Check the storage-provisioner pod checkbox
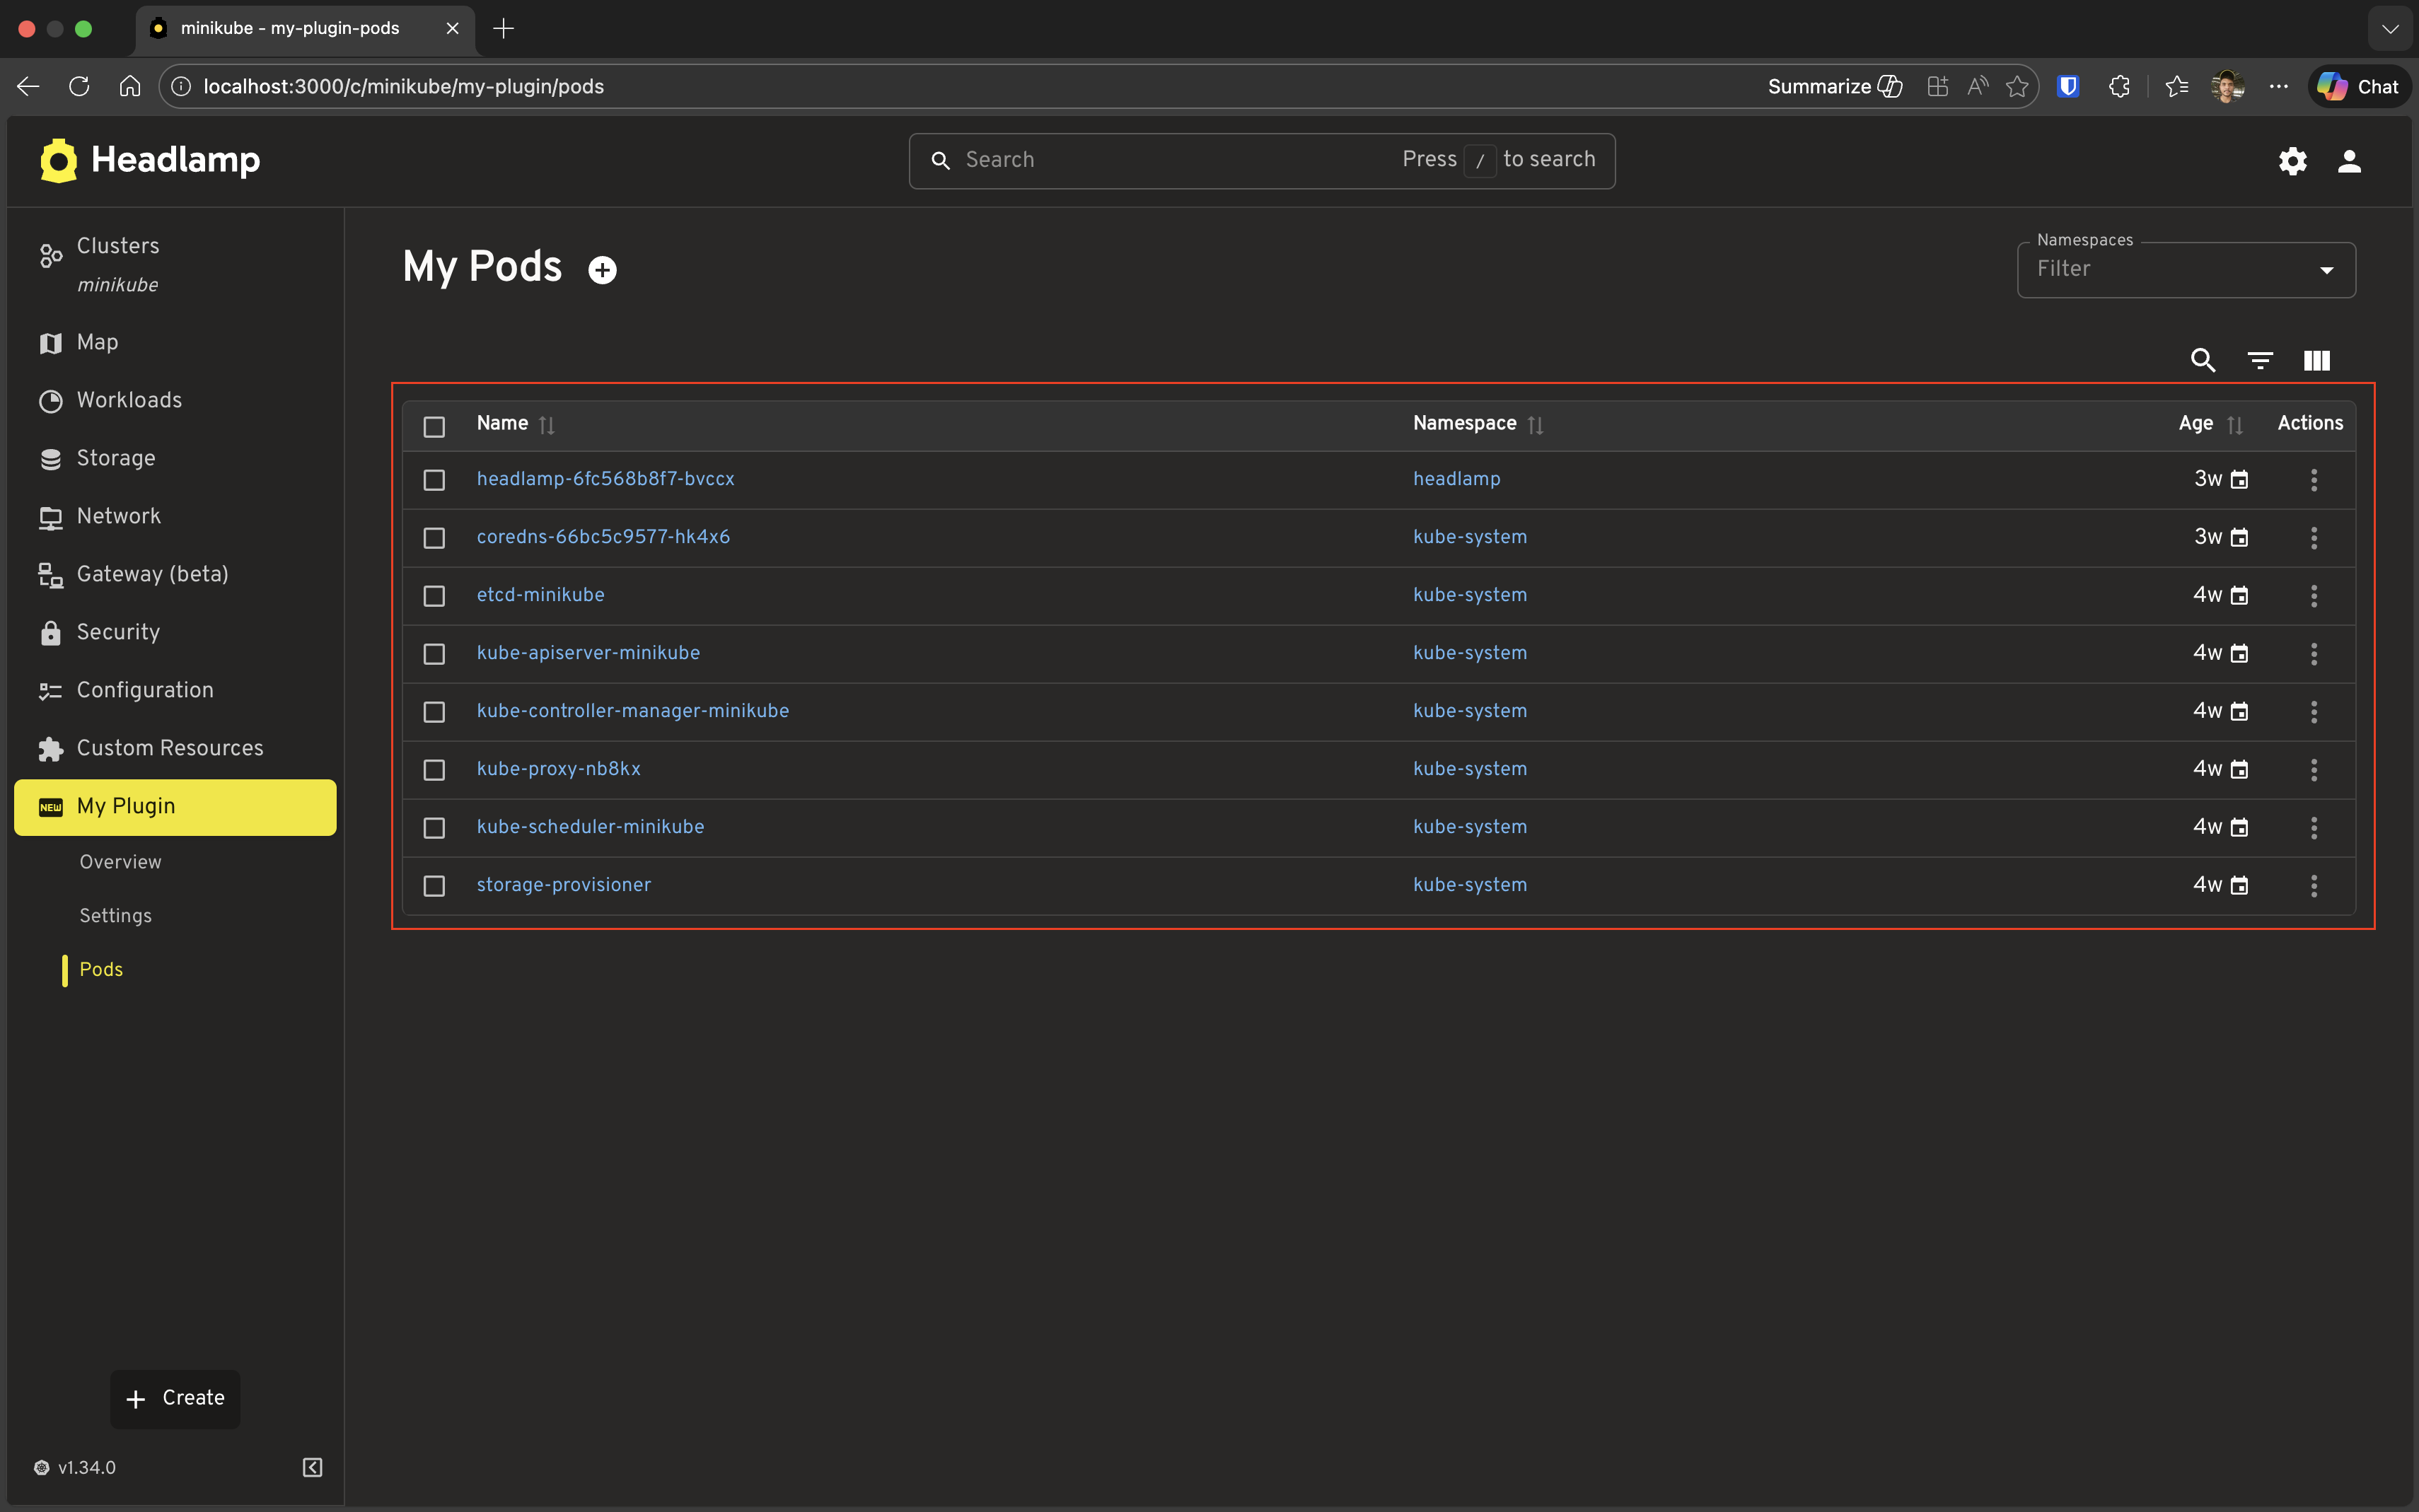 [x=434, y=885]
